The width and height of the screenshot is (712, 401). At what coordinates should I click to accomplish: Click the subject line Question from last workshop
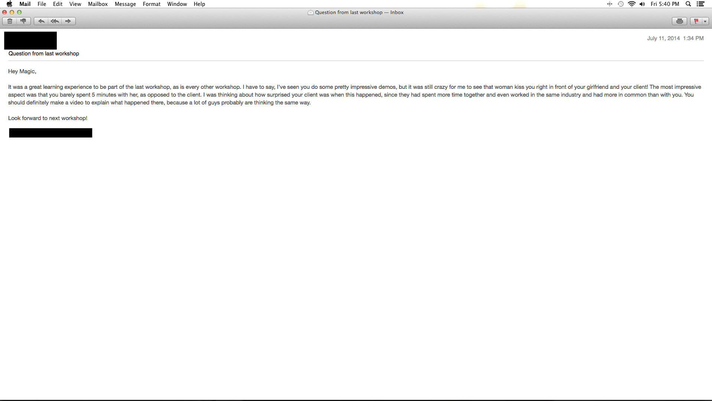pyautogui.click(x=44, y=54)
